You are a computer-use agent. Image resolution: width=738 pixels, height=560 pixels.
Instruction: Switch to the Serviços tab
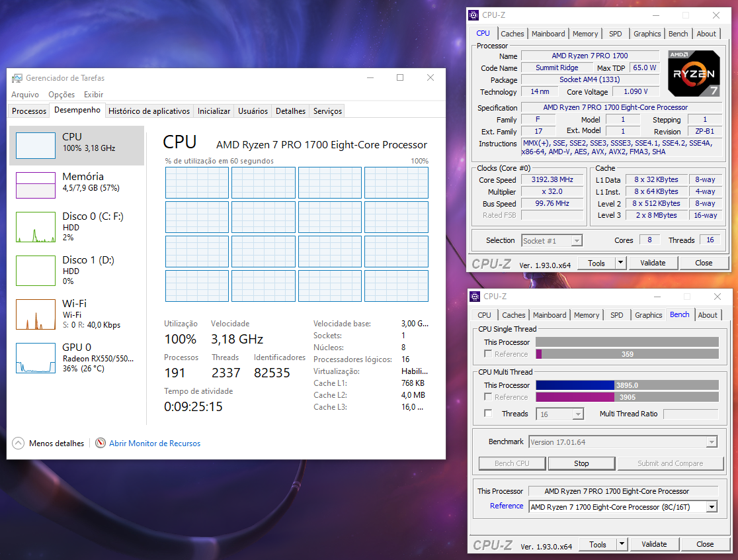327,111
